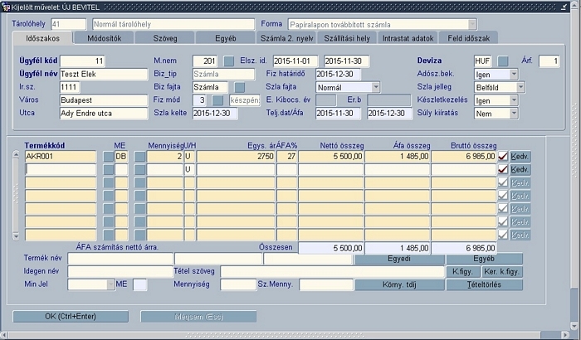This screenshot has height=340, width=581.
Task: Open the Forma dropdown
Action: [x=472, y=24]
